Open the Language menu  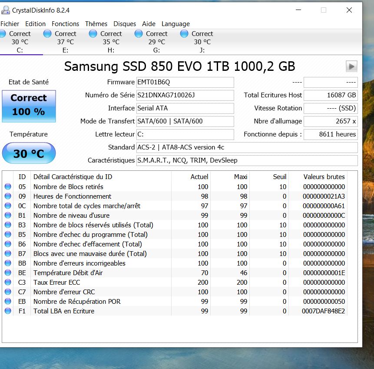click(x=175, y=24)
